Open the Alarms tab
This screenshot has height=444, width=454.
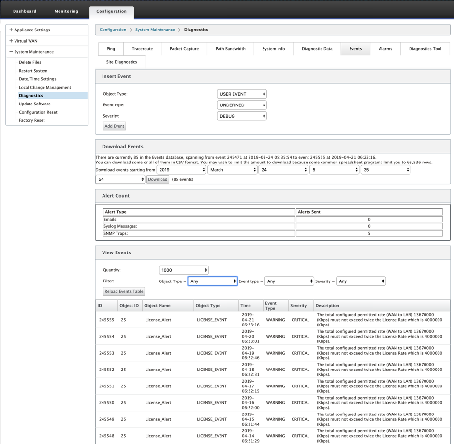tap(385, 49)
